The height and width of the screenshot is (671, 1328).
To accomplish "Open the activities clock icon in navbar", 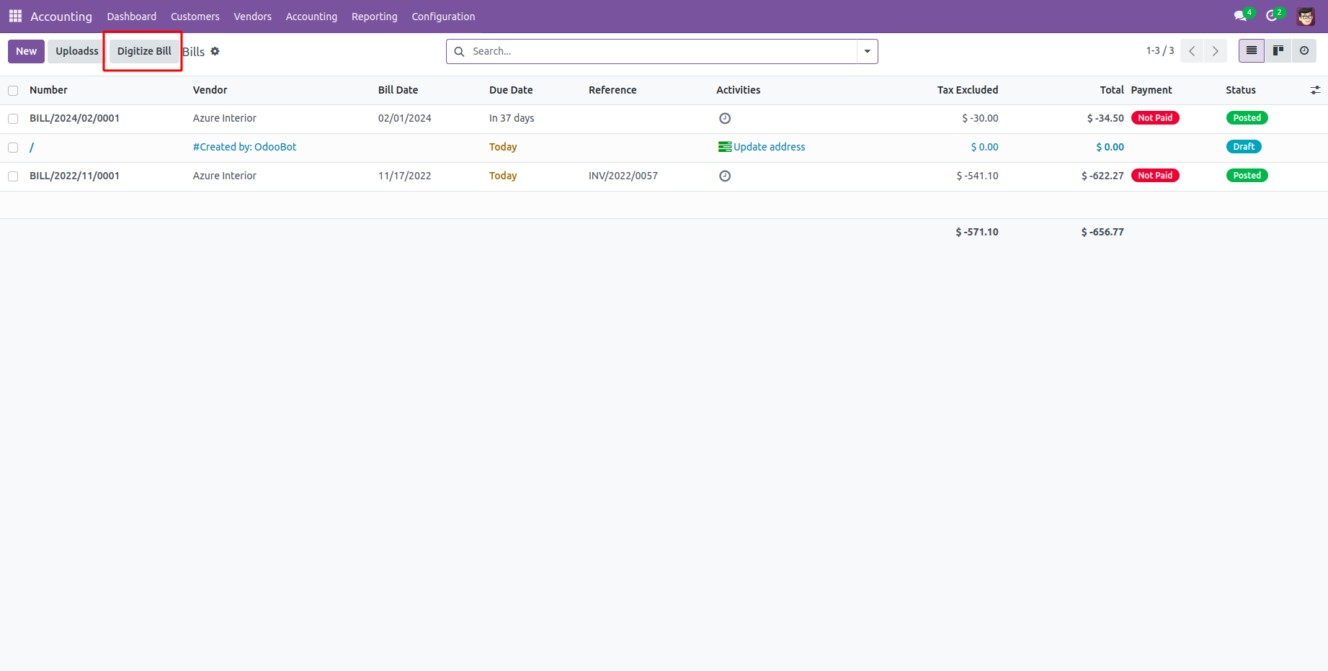I will (x=1272, y=16).
